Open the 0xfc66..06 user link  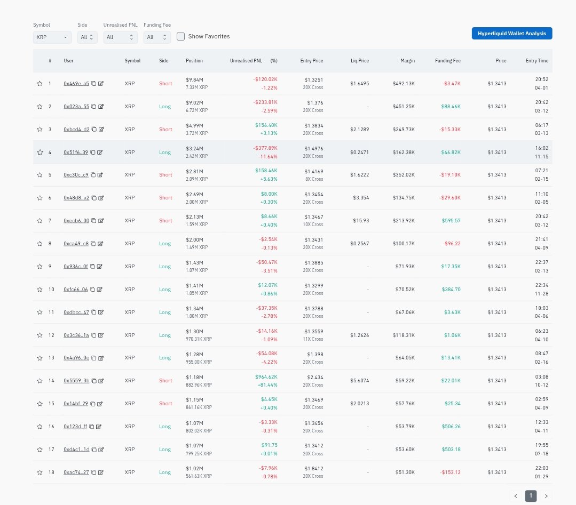(75, 290)
